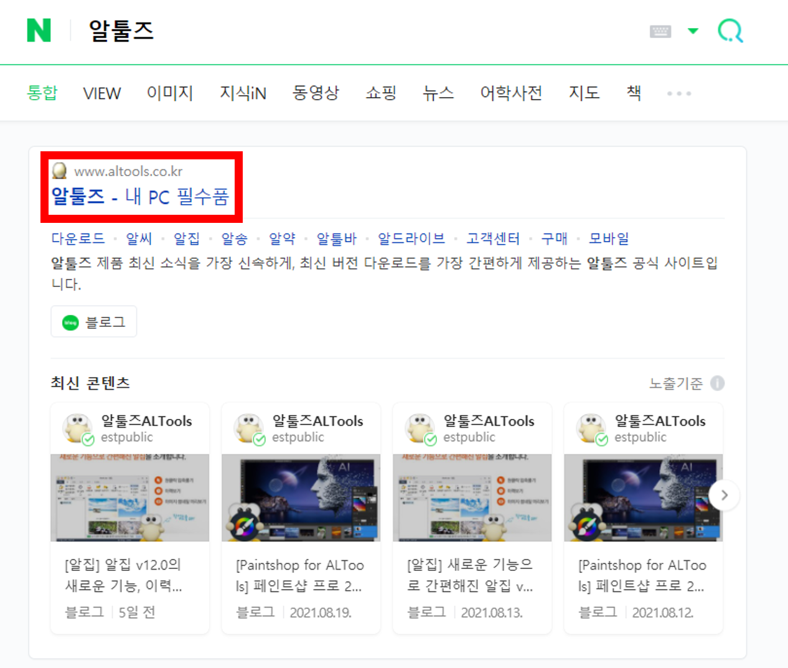
Task: Open the Paintshop post dated 2021.08.19.
Action: [x=300, y=575]
